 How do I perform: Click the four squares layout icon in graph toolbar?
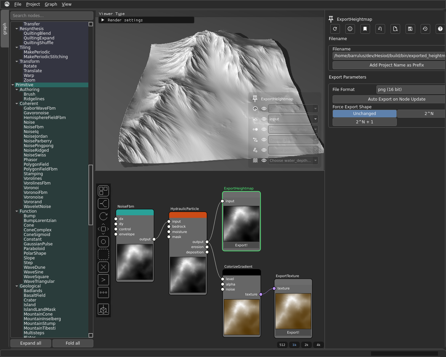[103, 191]
